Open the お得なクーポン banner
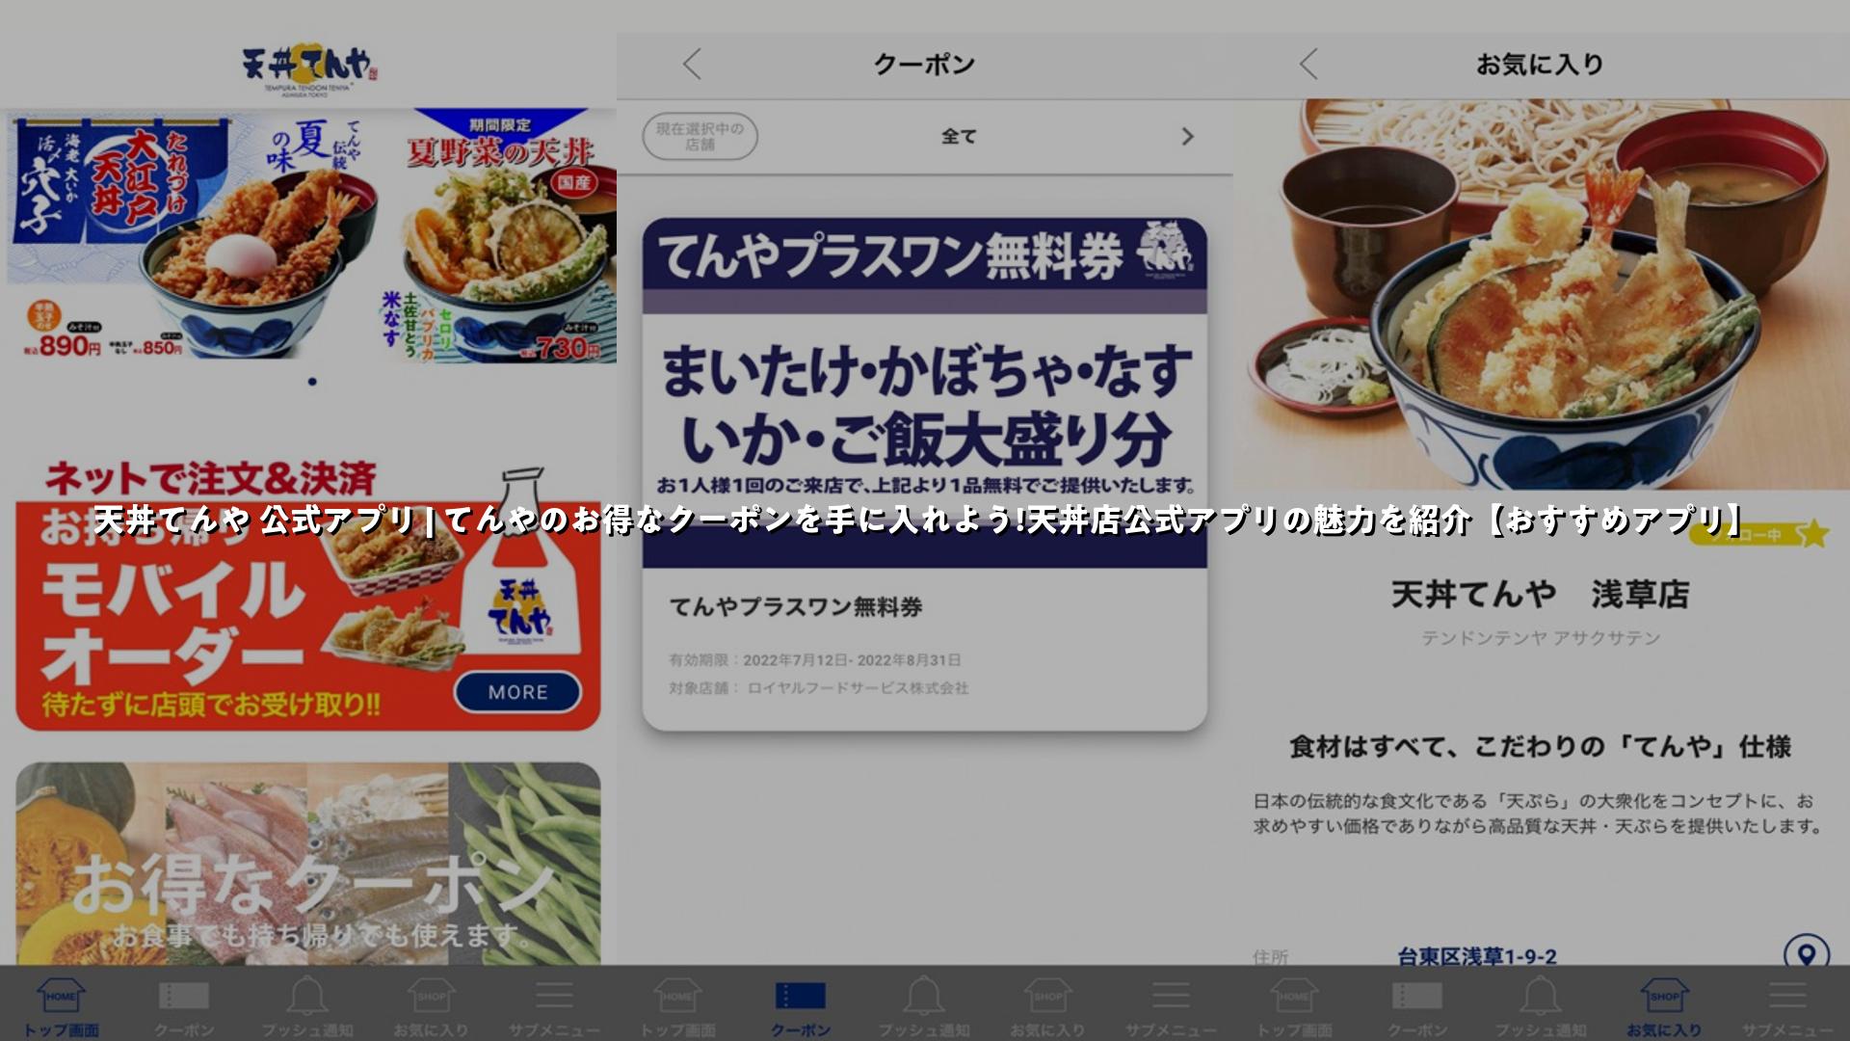Viewport: 1850px width, 1041px height. pos(308,863)
